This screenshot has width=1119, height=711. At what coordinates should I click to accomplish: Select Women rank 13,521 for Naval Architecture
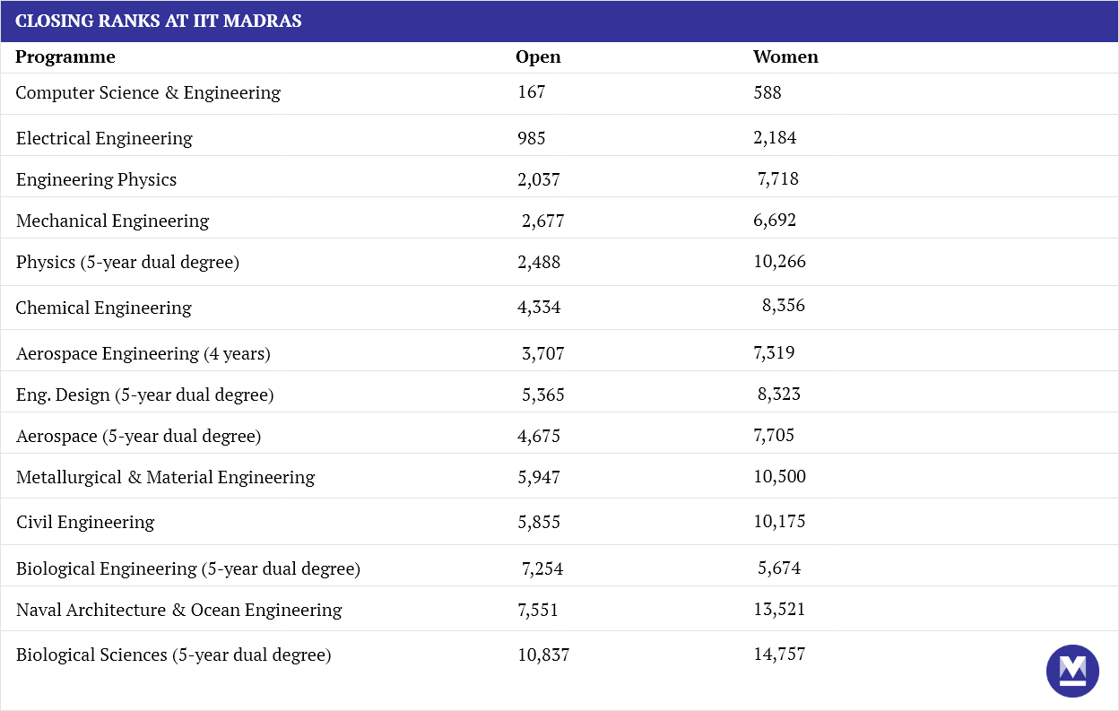[780, 610]
